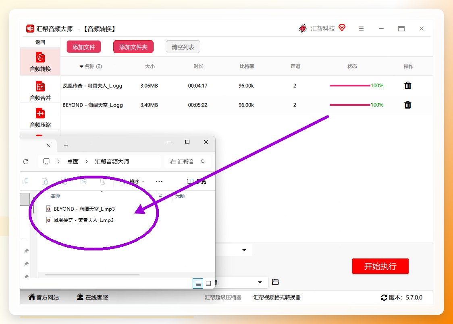Click the 添加文件夹 button
This screenshot has height=324, width=453.
click(x=133, y=47)
